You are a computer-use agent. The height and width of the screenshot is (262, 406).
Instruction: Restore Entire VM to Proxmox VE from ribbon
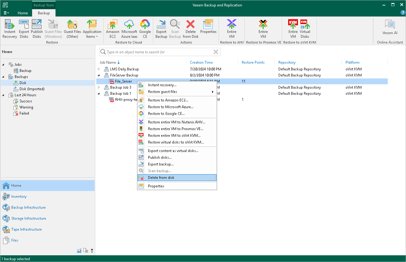(263, 29)
